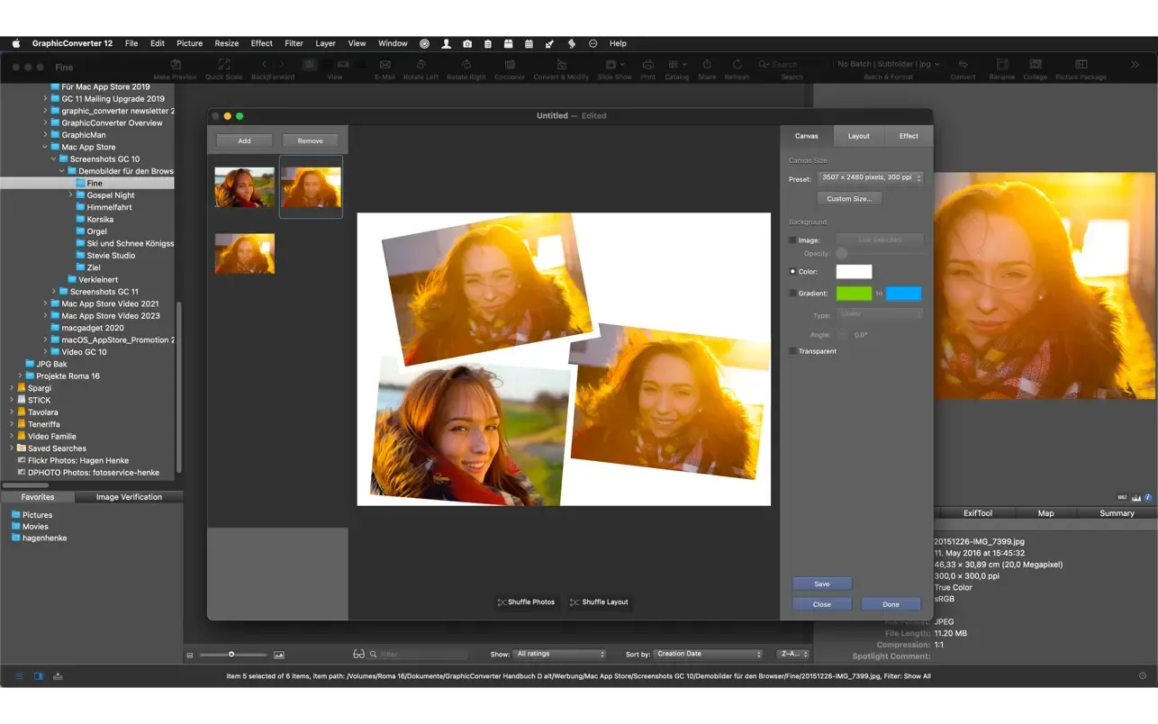This screenshot has width=1158, height=724.
Task: Click the blue Gradient end swatch
Action: [x=903, y=293]
